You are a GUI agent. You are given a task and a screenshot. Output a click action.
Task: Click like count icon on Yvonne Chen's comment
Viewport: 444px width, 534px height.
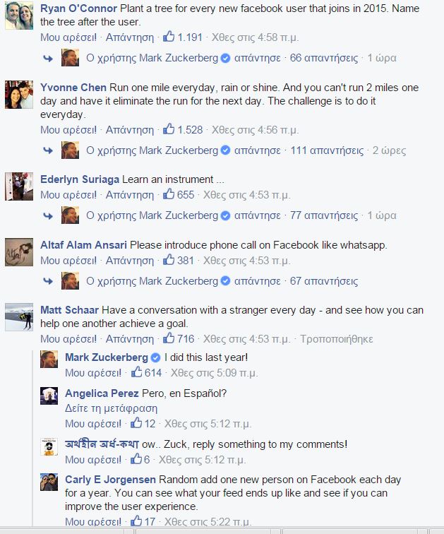(x=169, y=129)
